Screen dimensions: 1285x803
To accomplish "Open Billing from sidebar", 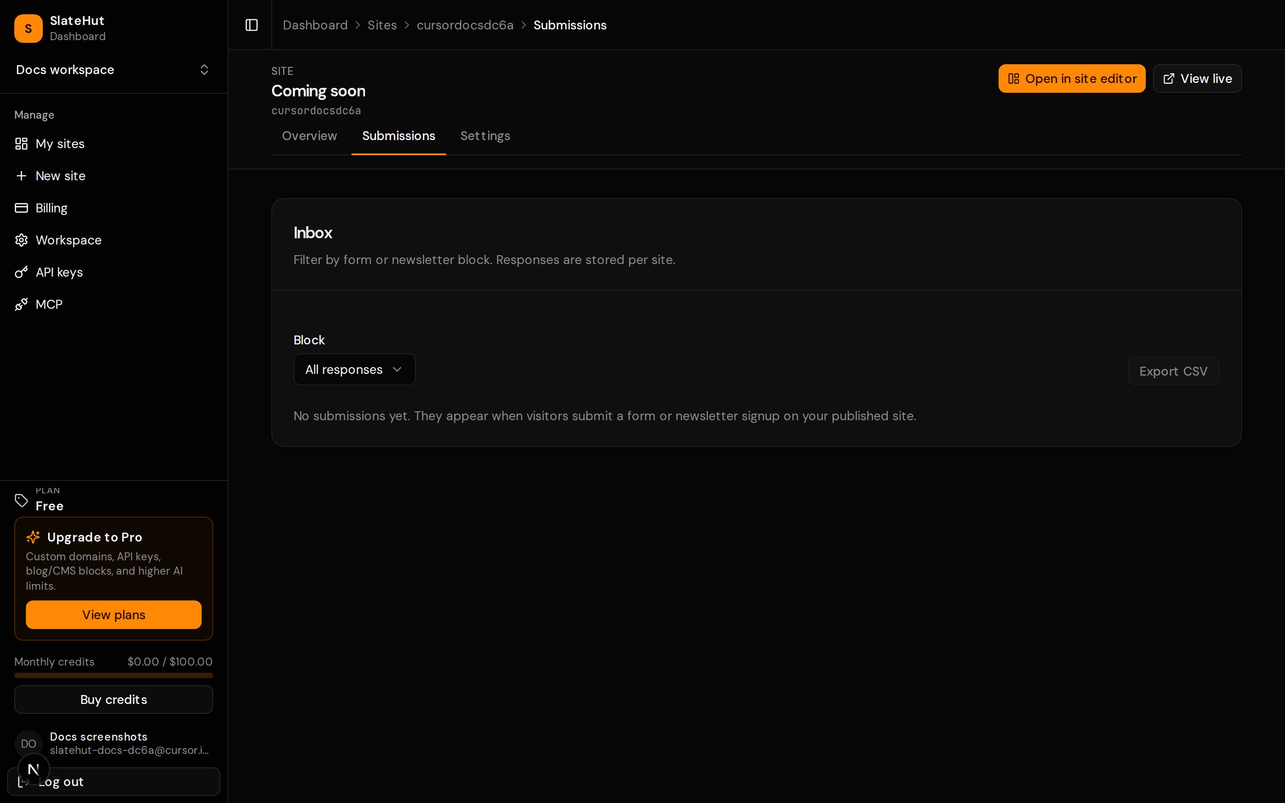I will point(114,207).
